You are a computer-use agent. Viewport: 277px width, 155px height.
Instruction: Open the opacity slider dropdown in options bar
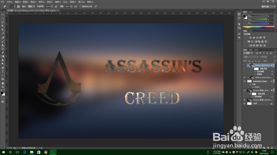[52, 7]
